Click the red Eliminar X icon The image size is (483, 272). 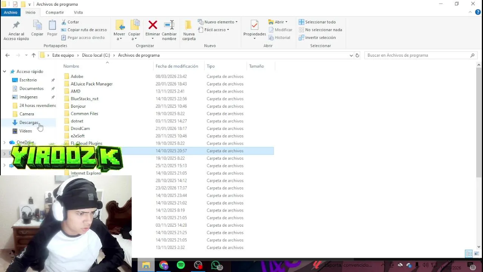pyautogui.click(x=153, y=25)
